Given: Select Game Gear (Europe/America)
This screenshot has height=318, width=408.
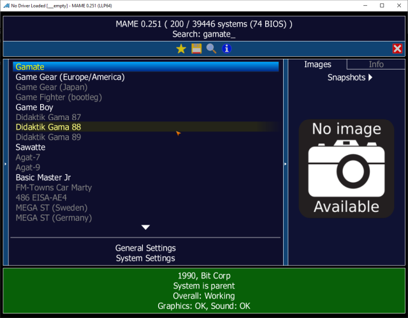Looking at the screenshot, I should (145, 77).
